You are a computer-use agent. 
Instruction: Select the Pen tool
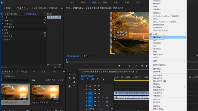[74, 82]
